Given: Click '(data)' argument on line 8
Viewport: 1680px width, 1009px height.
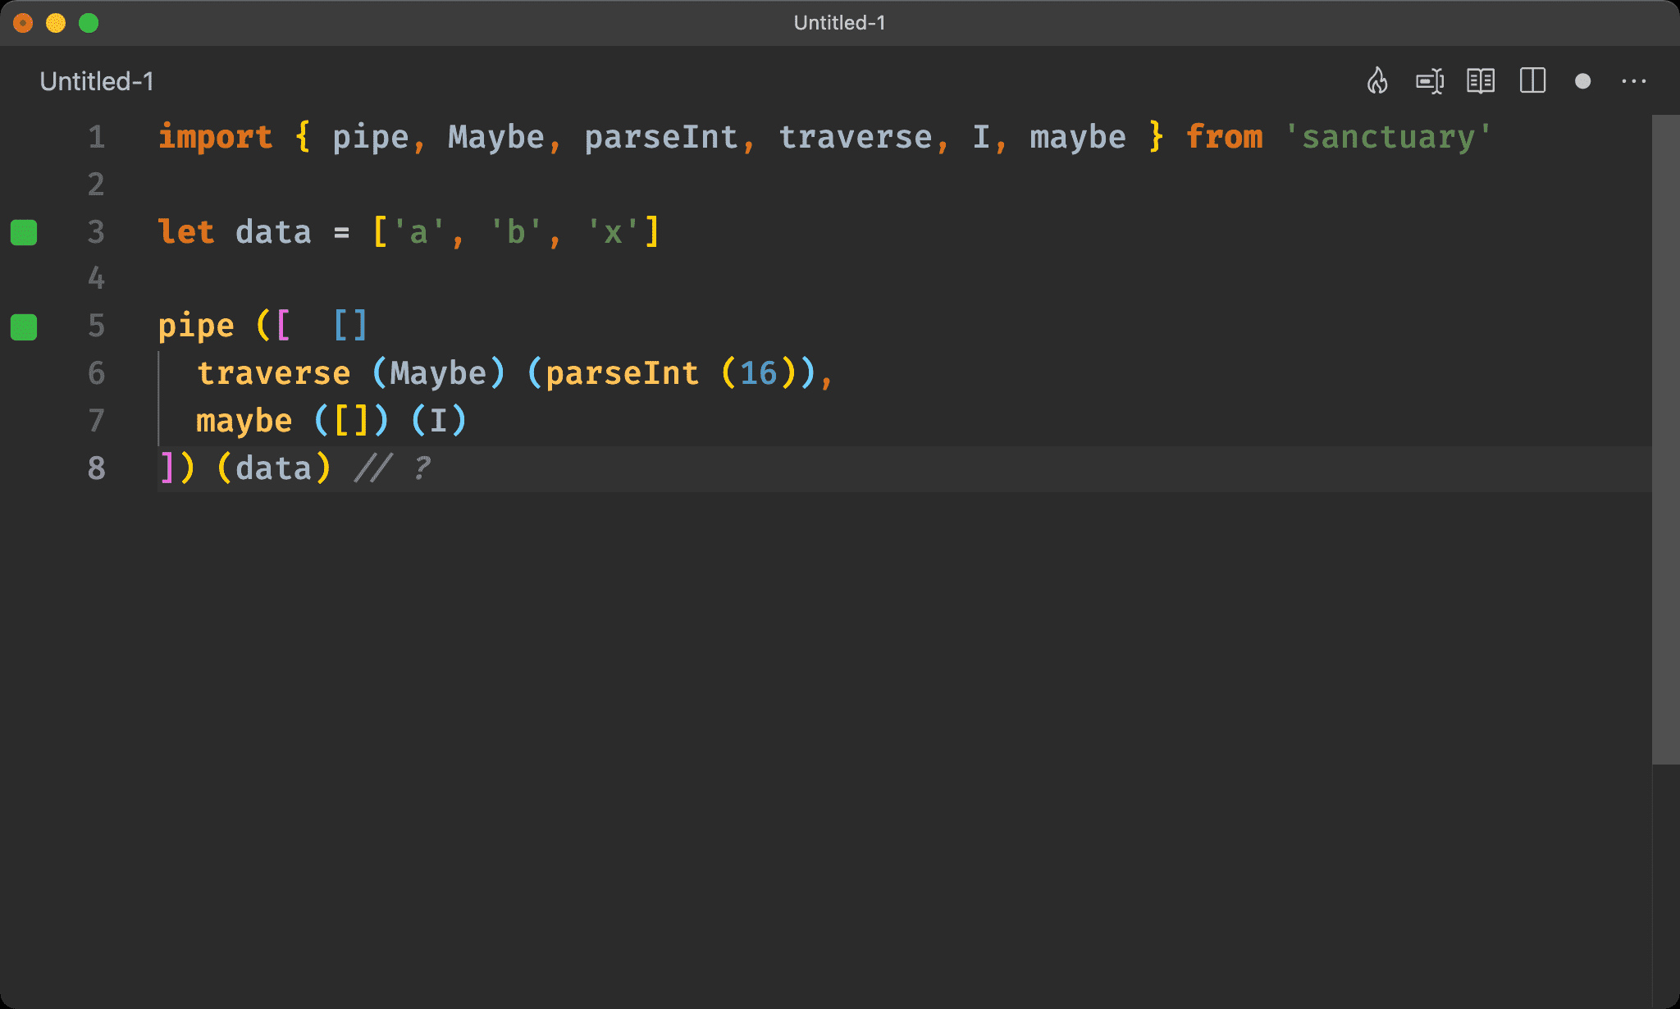Looking at the screenshot, I should 274,468.
